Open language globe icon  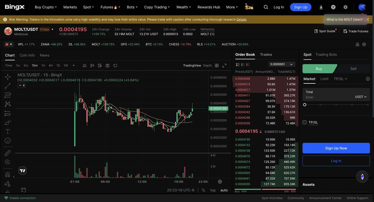pos(333,7)
